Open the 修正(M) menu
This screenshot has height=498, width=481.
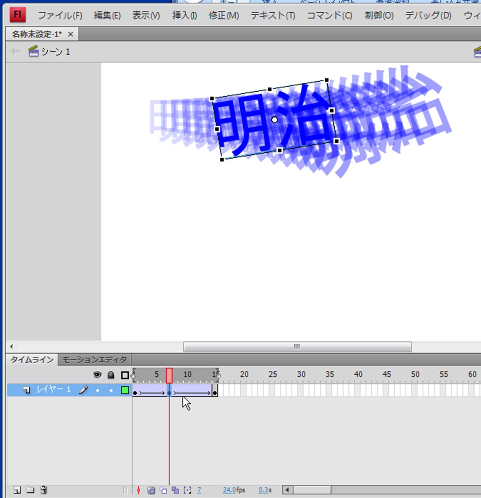click(x=224, y=15)
